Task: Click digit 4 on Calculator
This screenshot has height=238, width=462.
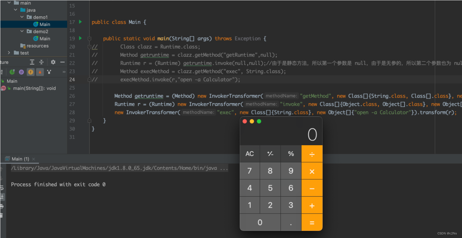Action: coord(249,188)
